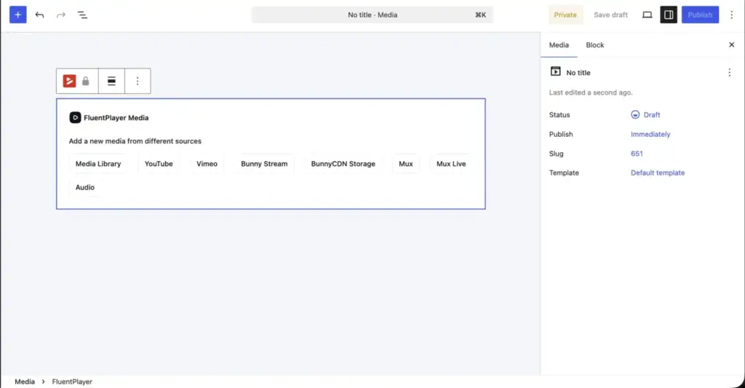Open the editor options menu
The height and width of the screenshot is (388, 745).
(732, 15)
